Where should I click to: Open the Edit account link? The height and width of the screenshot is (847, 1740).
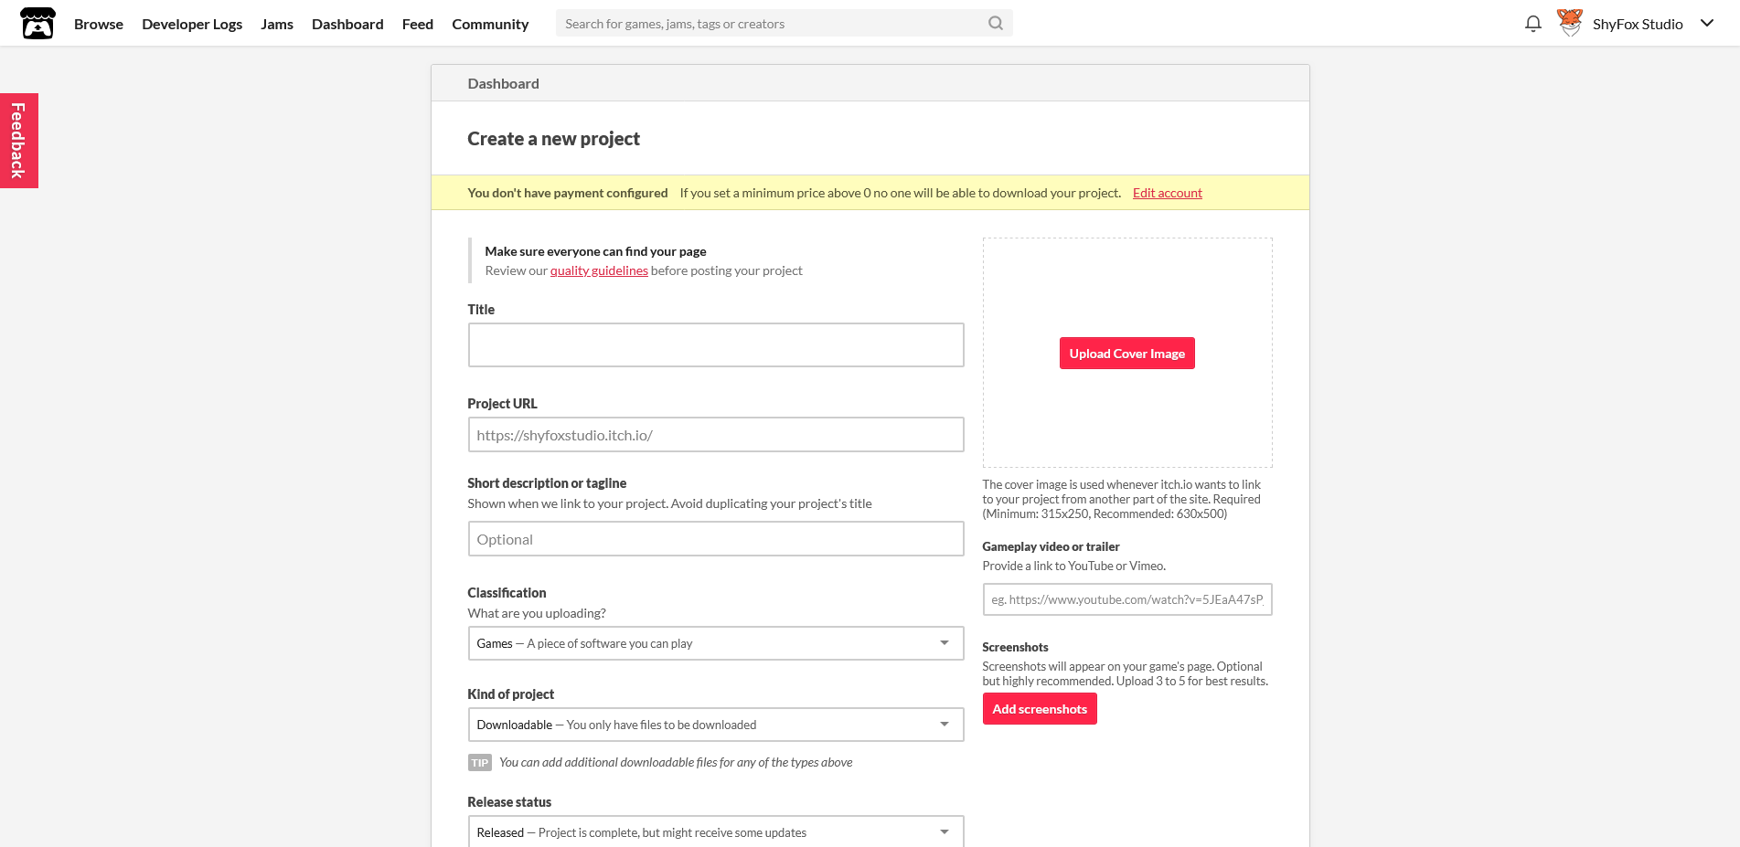tap(1167, 193)
